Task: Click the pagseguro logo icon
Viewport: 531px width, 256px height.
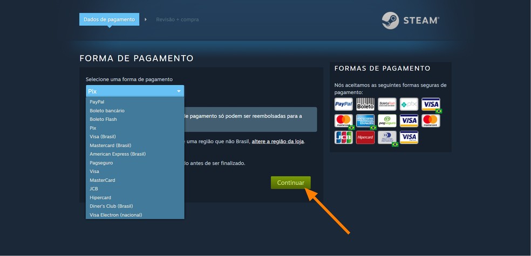Action: coord(387,121)
